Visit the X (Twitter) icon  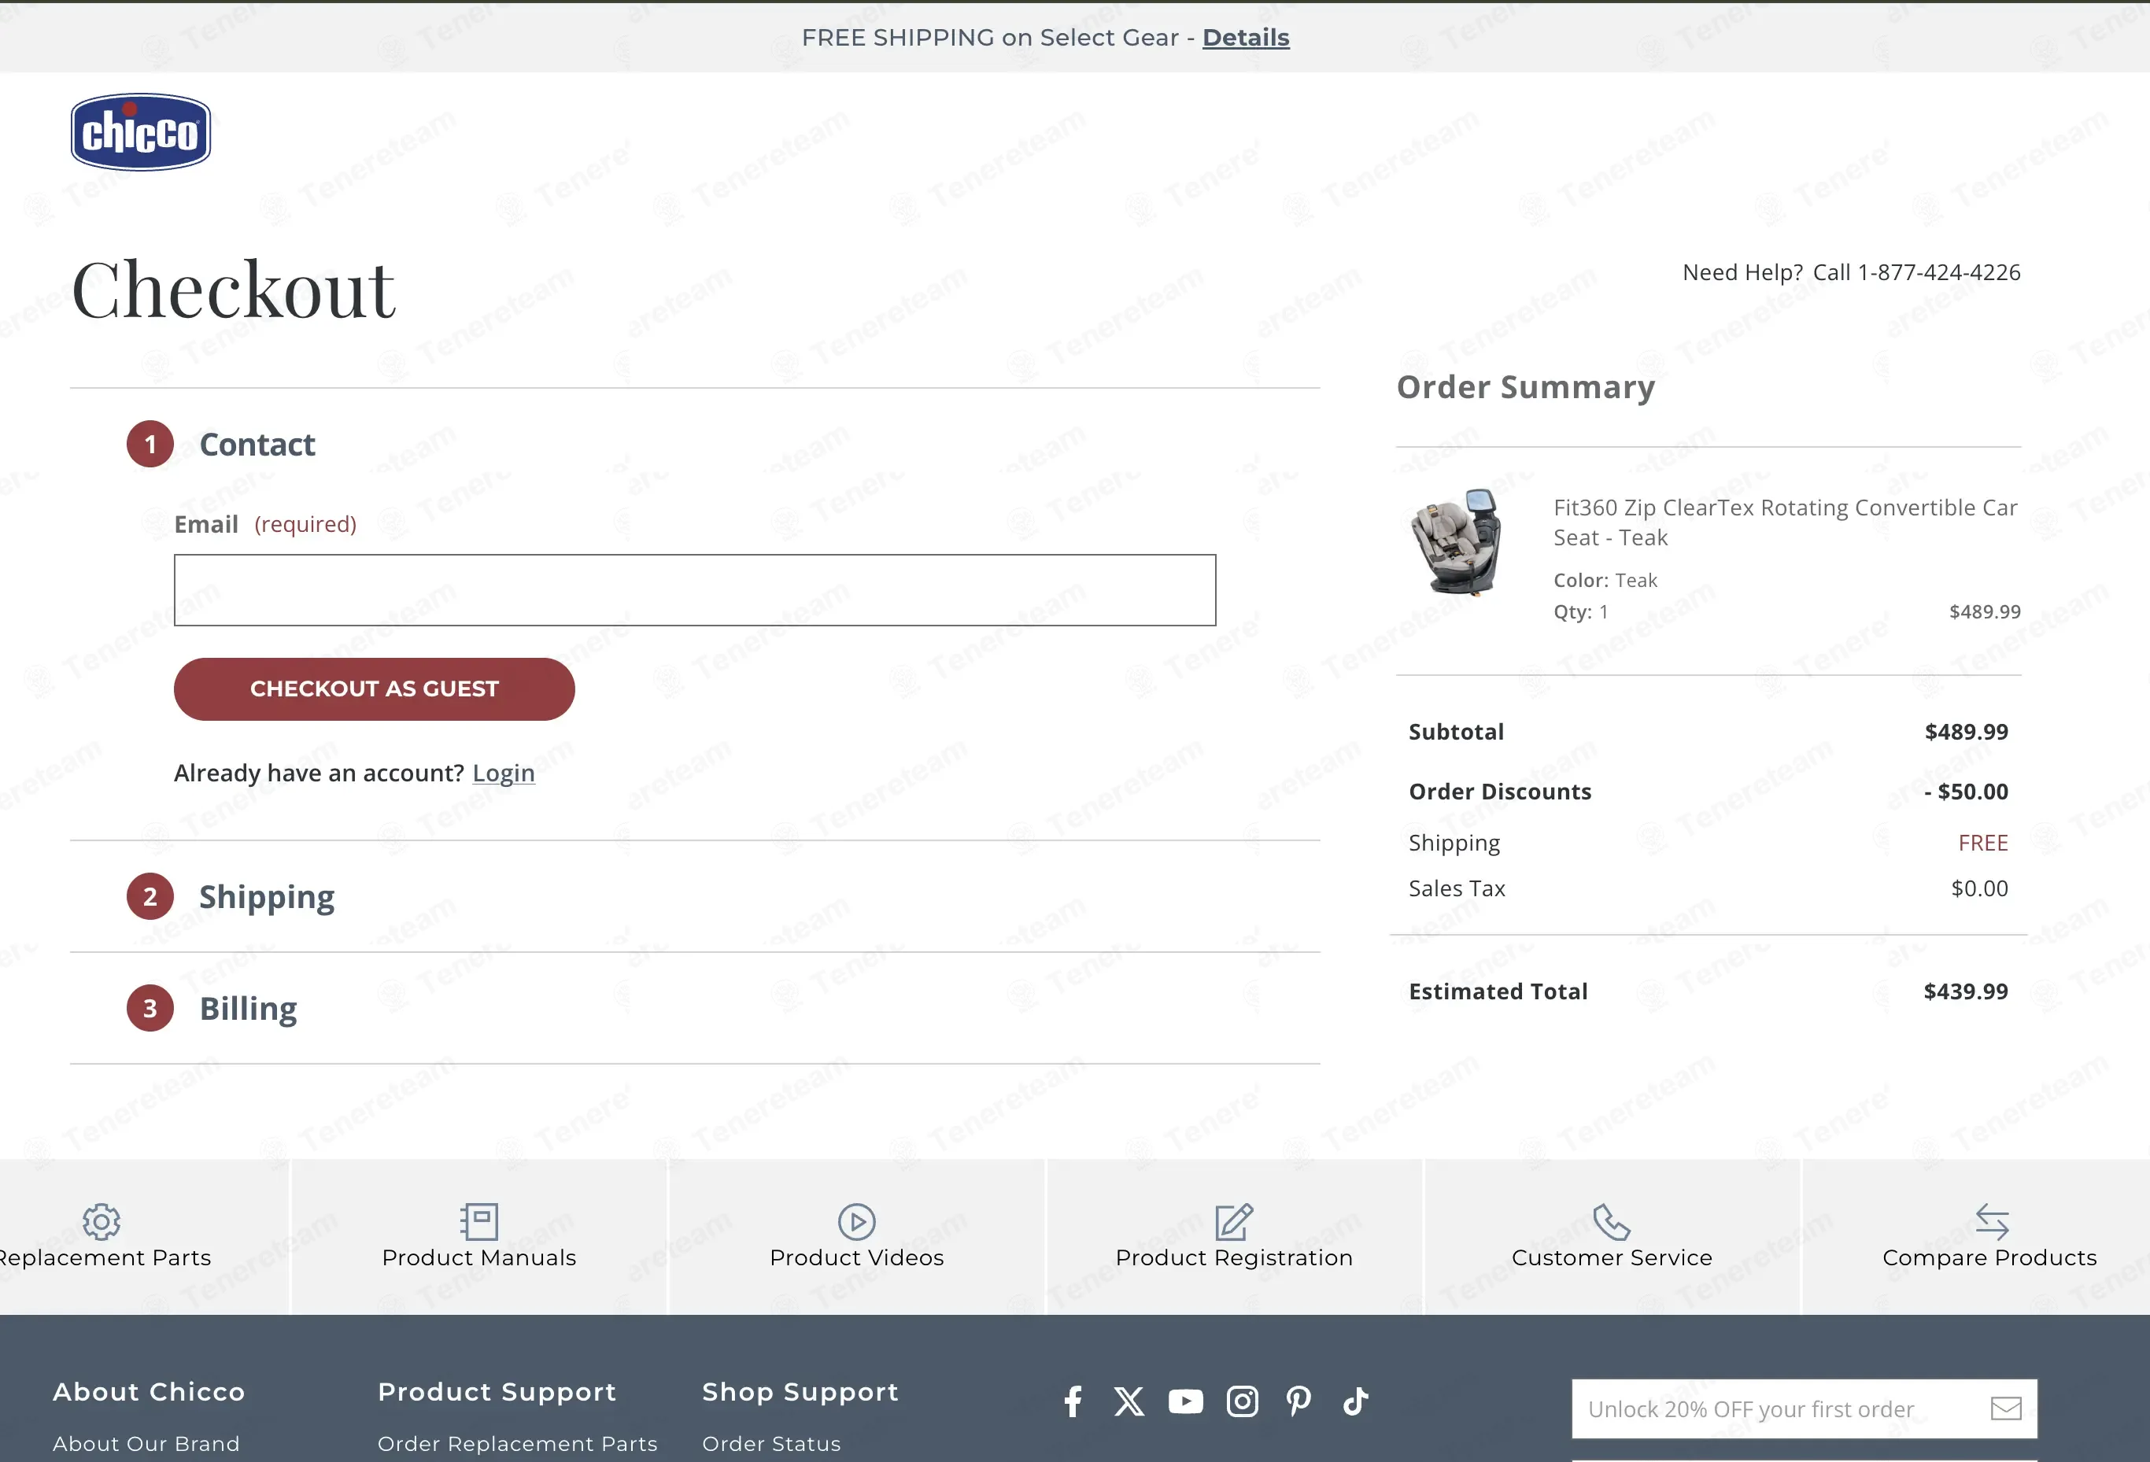1129,1402
